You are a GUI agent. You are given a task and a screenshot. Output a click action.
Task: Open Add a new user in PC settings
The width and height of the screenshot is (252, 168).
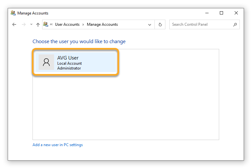(58, 145)
